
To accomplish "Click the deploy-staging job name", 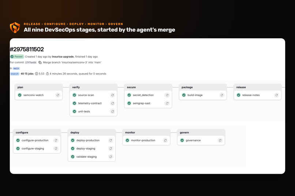I will point(86,149).
